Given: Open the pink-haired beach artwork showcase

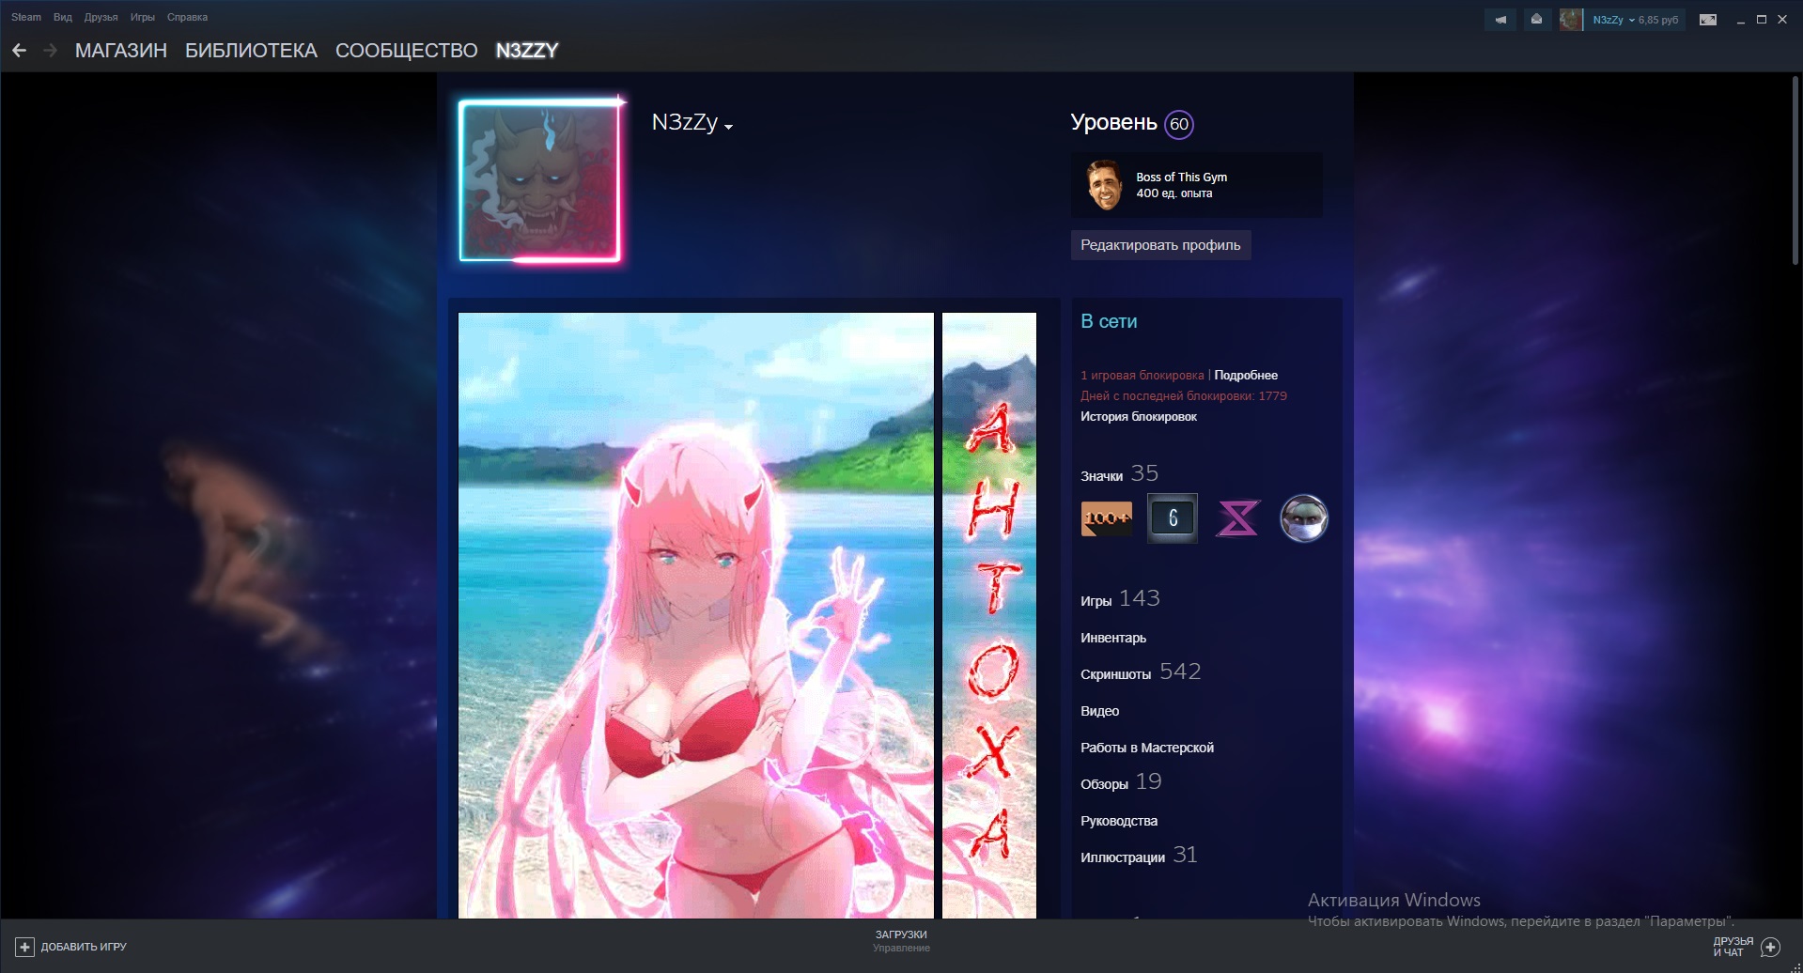Looking at the screenshot, I should coord(696,615).
